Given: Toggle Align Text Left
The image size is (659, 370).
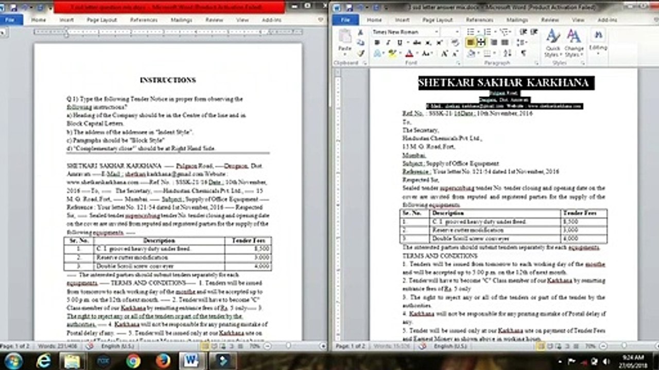Looking at the screenshot, I should click(471, 42).
